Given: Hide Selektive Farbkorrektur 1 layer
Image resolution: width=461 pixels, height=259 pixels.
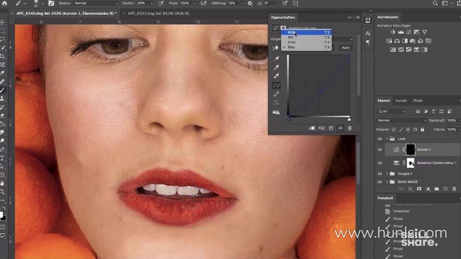Looking at the screenshot, I should (x=379, y=163).
